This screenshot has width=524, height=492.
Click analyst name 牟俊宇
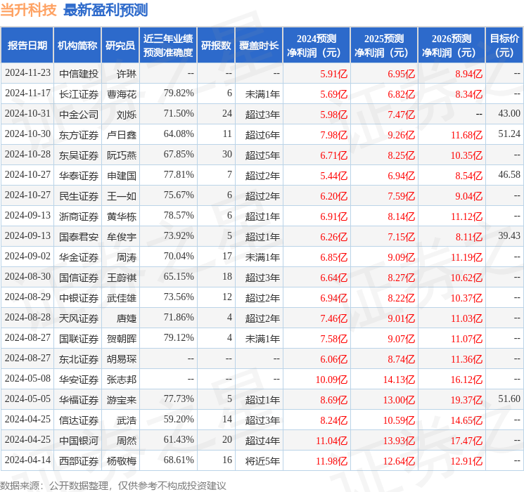pyautogui.click(x=122, y=236)
